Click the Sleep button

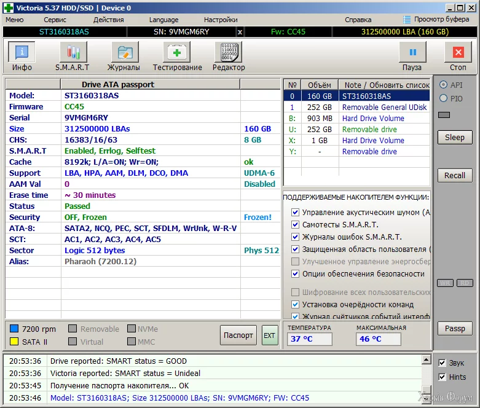click(454, 137)
